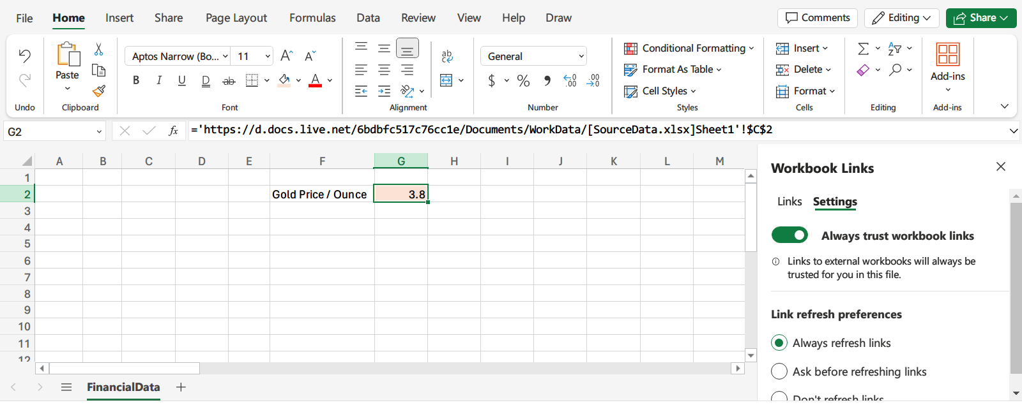
Task: Apply percent style format
Action: coord(524,80)
